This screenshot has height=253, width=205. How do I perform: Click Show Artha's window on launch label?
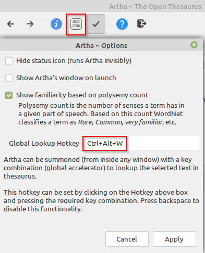66,78
